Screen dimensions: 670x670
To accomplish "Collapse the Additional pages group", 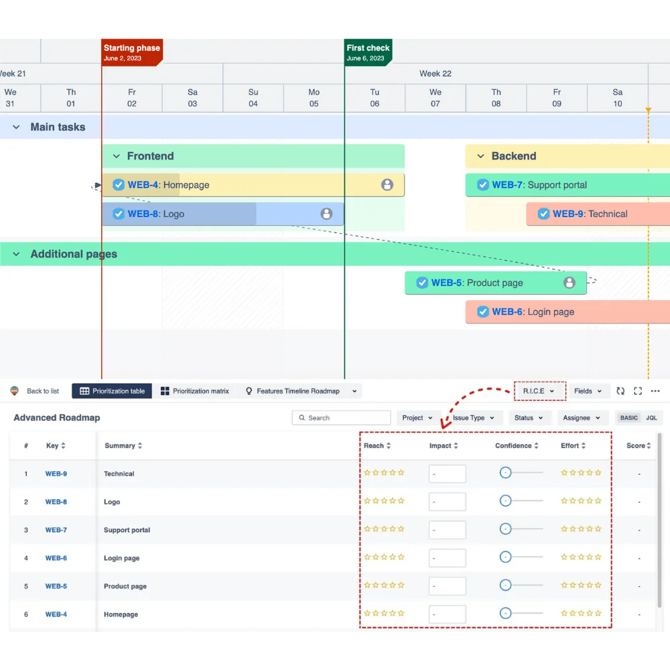I will pyautogui.click(x=16, y=254).
